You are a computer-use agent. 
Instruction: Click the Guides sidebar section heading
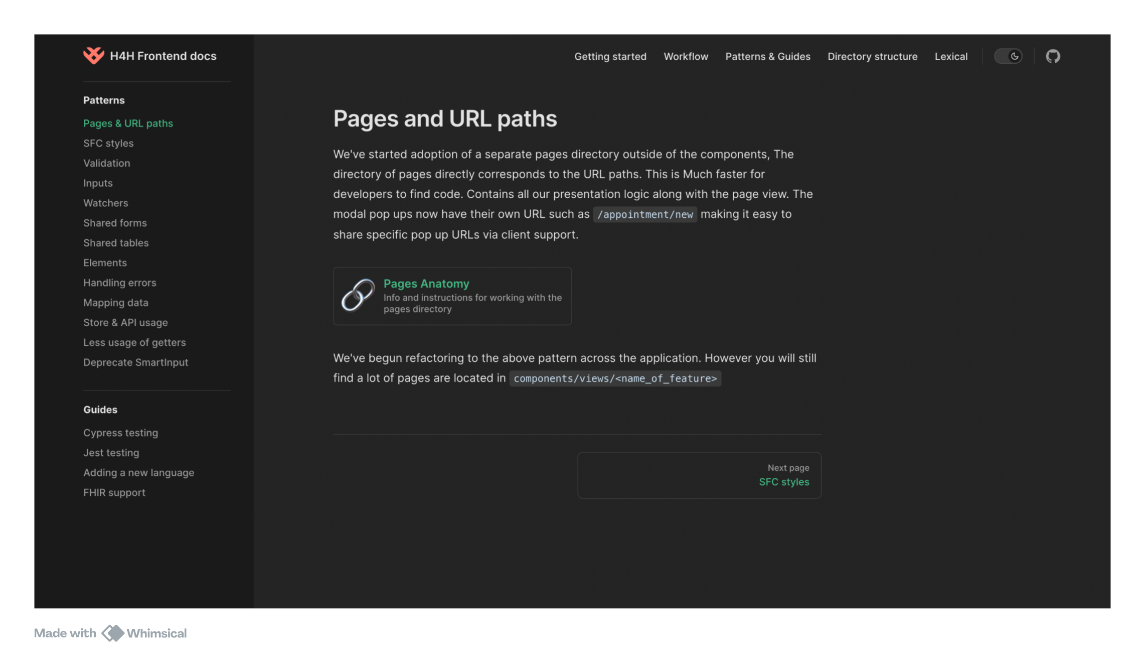point(100,410)
